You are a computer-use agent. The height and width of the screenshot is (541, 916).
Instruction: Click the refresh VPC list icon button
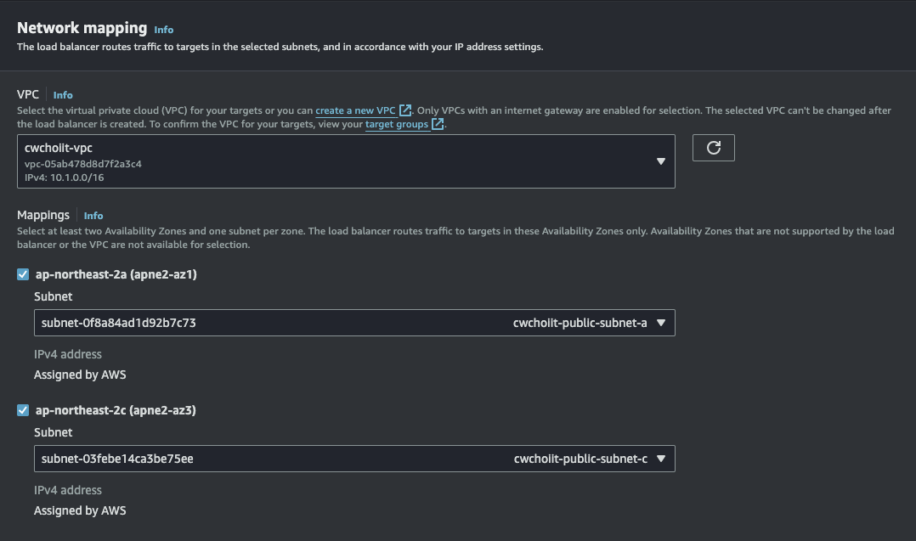pyautogui.click(x=713, y=148)
